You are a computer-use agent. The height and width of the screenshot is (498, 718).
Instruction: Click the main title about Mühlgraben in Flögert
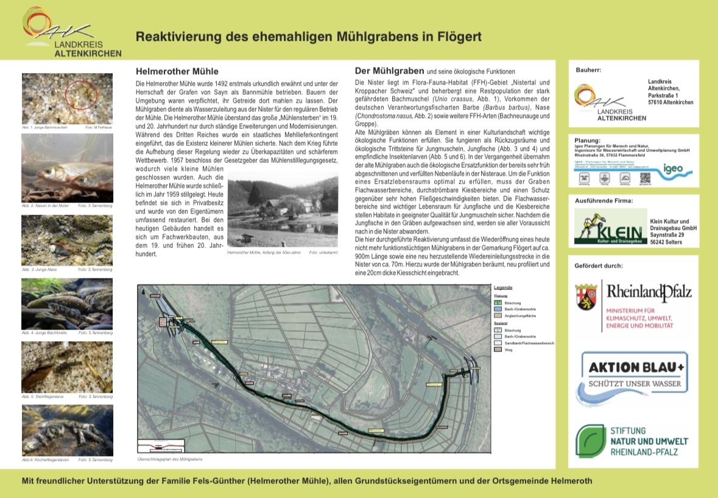[x=308, y=36]
